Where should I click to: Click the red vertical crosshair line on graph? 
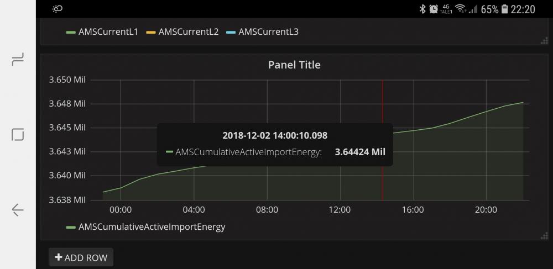[382, 182]
